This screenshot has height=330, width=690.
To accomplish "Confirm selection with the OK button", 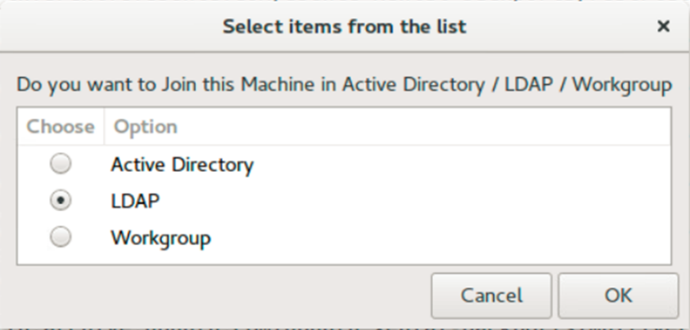I will click(x=618, y=296).
